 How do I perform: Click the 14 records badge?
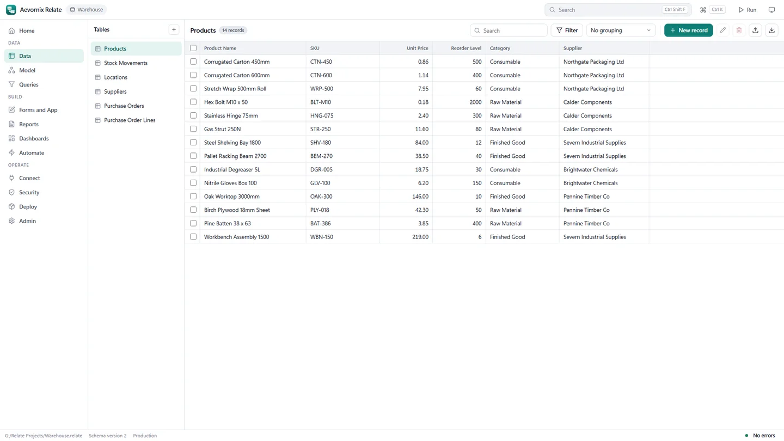(233, 30)
